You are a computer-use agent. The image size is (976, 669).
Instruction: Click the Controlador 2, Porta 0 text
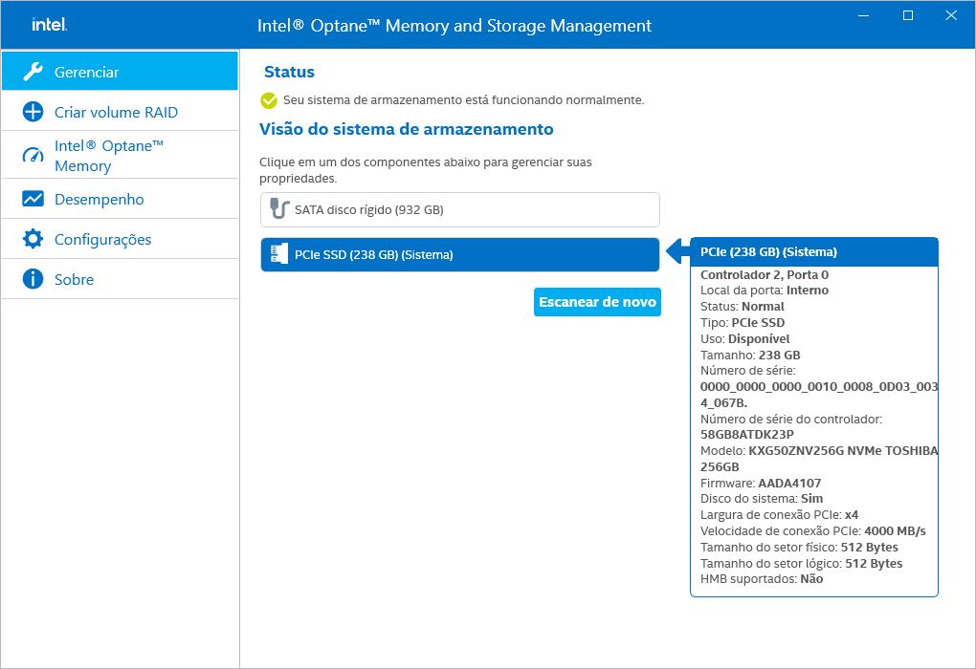tap(765, 275)
